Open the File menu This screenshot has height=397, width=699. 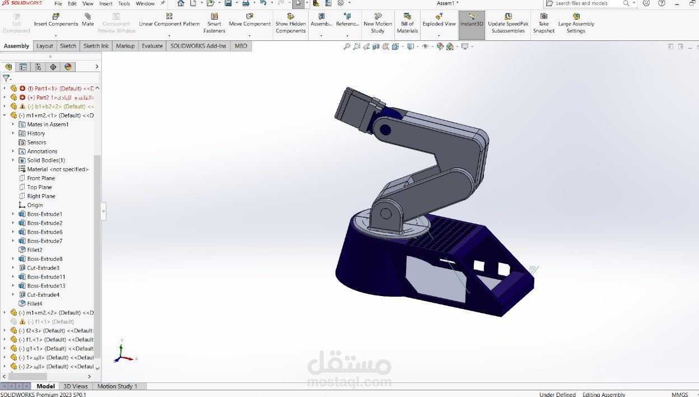pyautogui.click(x=58, y=3)
